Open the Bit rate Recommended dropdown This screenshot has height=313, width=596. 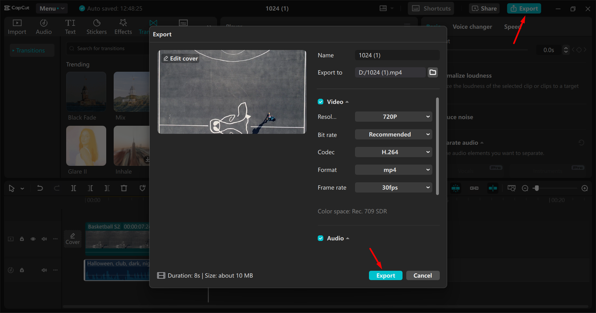click(x=393, y=134)
